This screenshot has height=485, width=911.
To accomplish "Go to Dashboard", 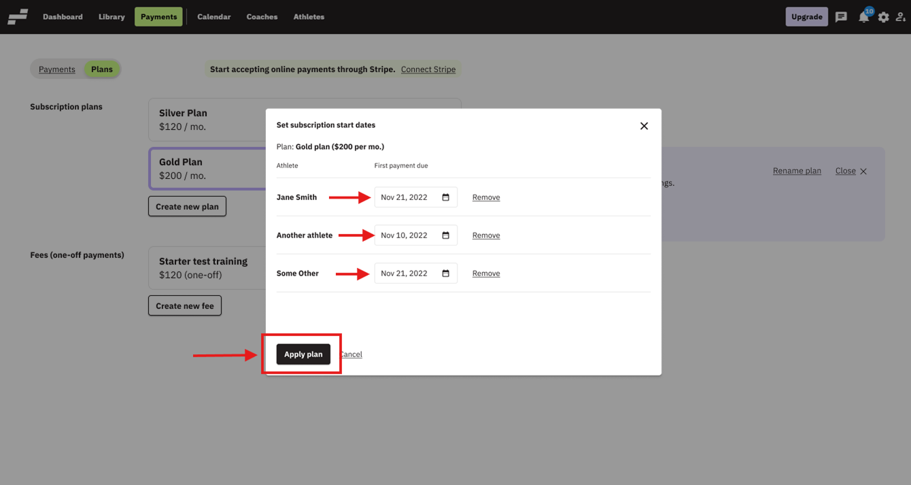I will (x=63, y=17).
